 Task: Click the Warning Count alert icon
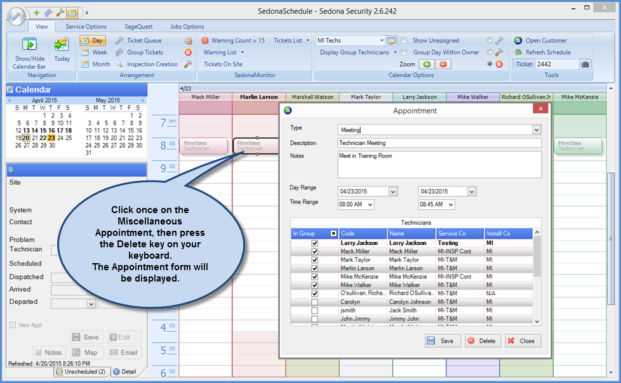(x=204, y=41)
